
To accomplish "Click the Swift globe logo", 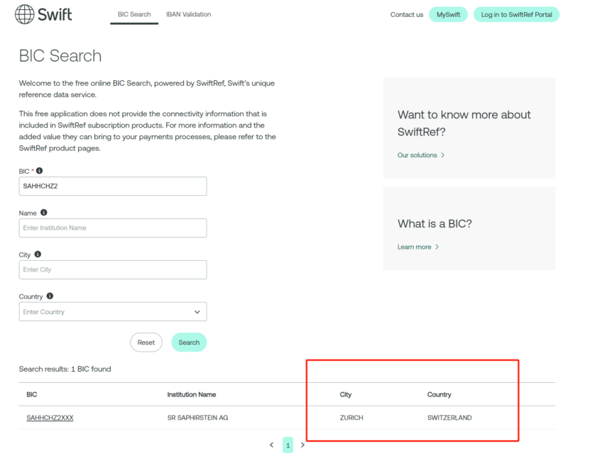I will pos(24,14).
